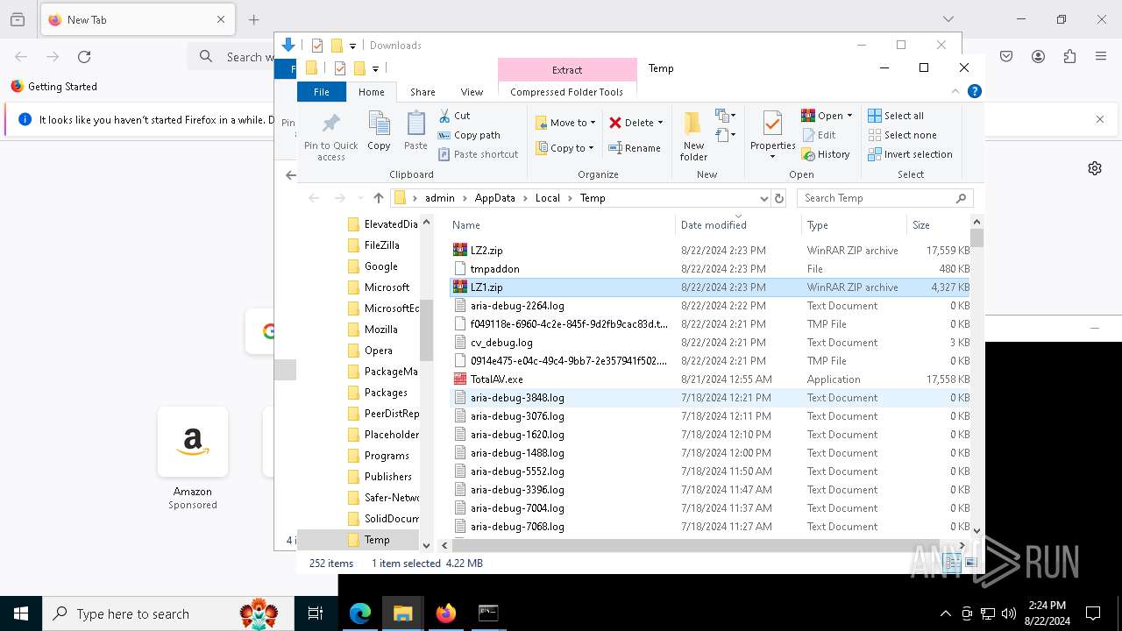Click the Windows Start button
The width and height of the screenshot is (1122, 631).
(21, 613)
